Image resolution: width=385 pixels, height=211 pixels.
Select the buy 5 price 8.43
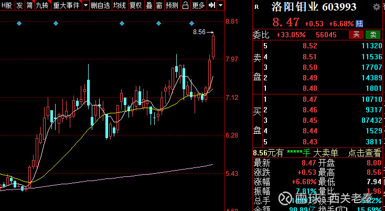pos(310,142)
